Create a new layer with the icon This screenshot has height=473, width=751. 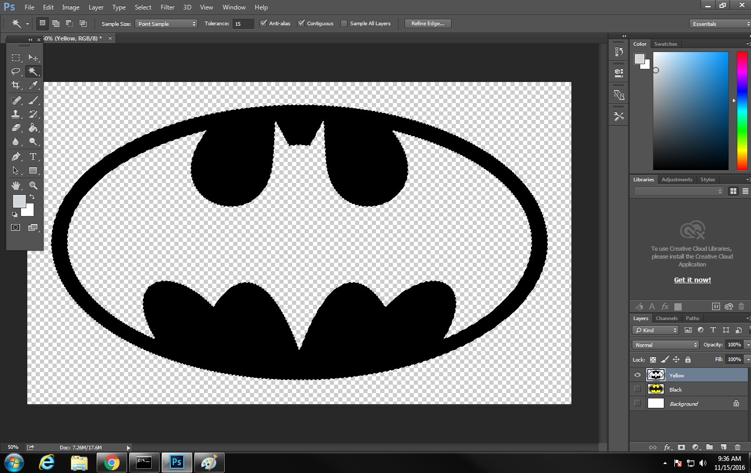coord(724,447)
